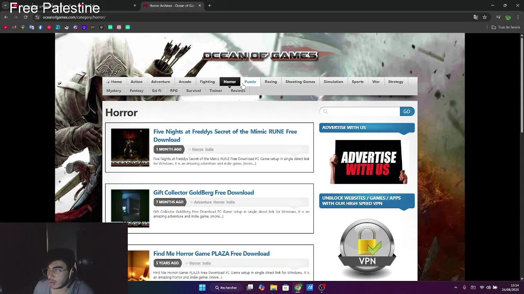Open the Shooting Games category

pos(300,82)
